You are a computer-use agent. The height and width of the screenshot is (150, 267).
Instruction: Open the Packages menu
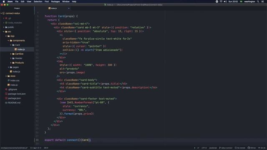[55, 2]
